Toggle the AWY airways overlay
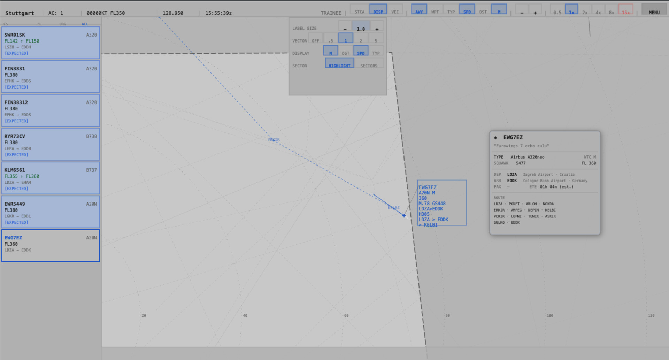 419,10
